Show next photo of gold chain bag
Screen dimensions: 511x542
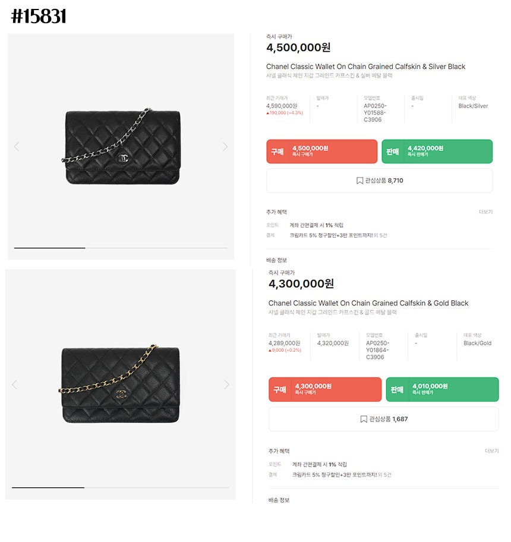click(x=226, y=385)
